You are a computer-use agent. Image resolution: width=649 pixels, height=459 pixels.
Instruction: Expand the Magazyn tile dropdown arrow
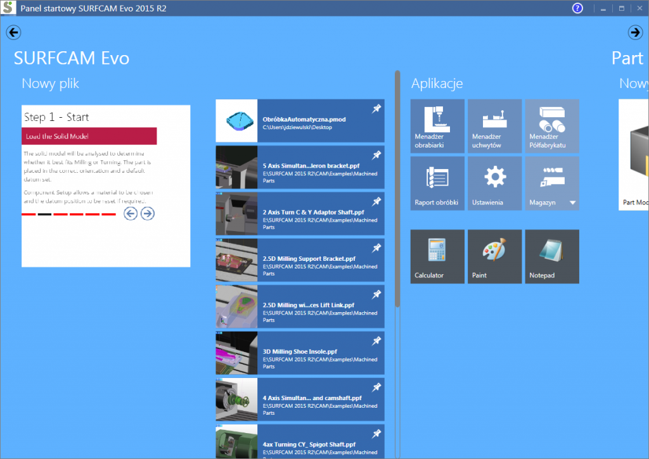[x=572, y=203]
